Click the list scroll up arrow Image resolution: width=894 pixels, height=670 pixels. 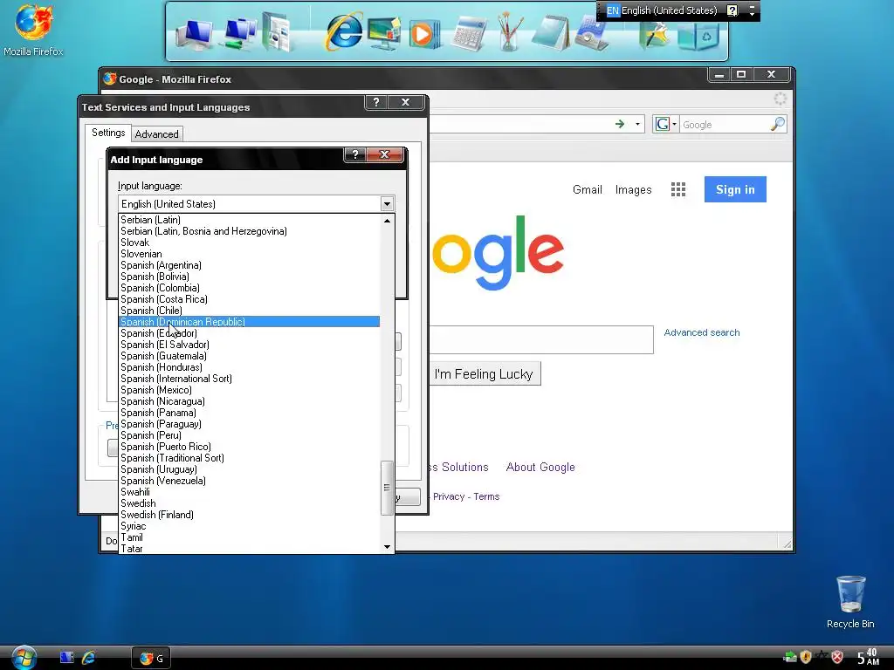[x=387, y=221]
